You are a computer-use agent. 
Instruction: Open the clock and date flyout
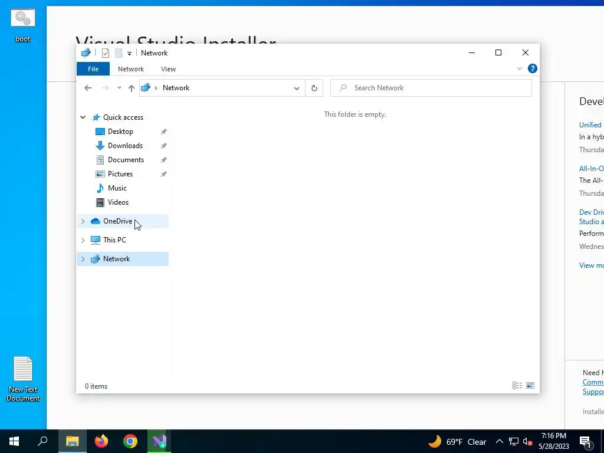tap(553, 441)
